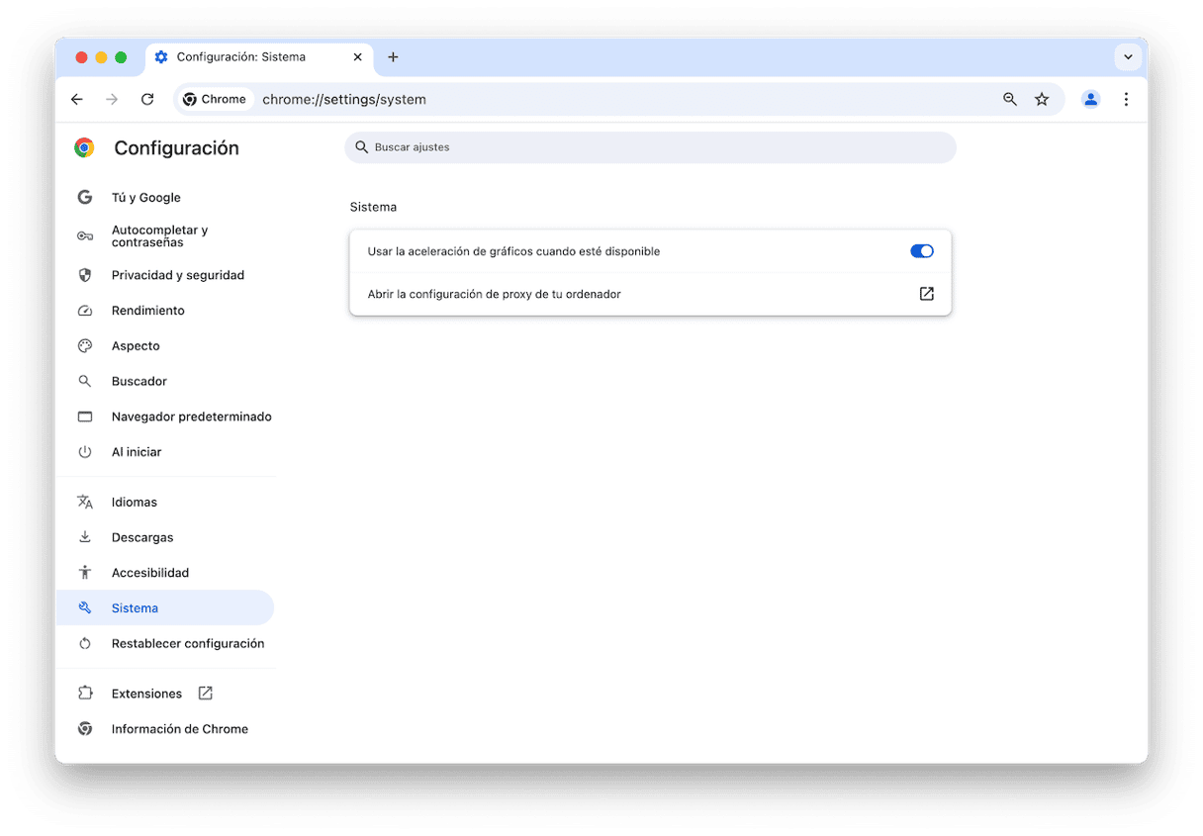Go to Descargas settings

tap(164, 537)
